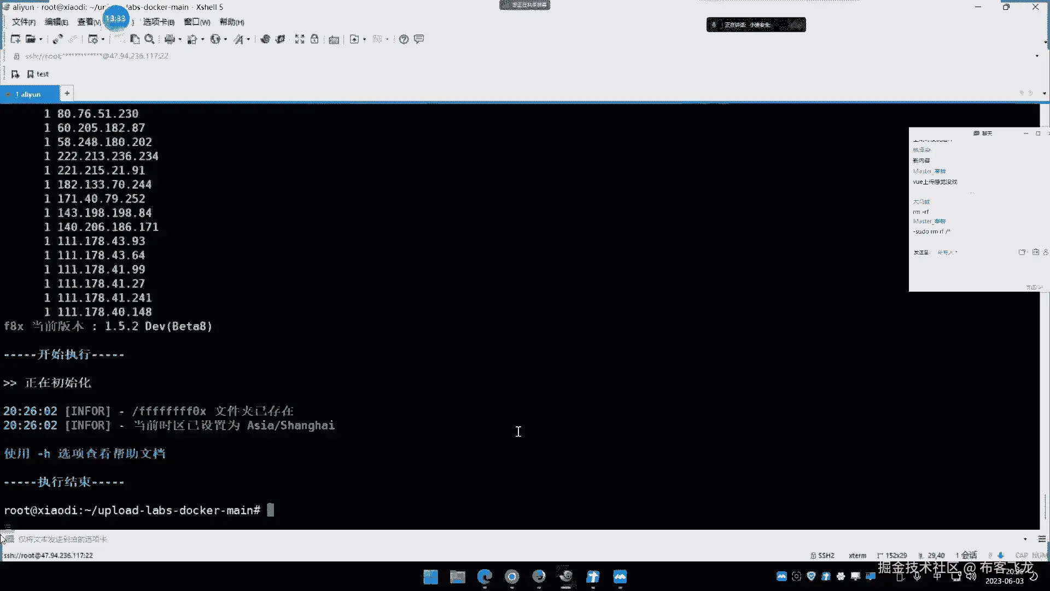This screenshot has height=591, width=1050.
Task: Click the virtual keyboard toolbar icon
Action: pyautogui.click(x=334, y=39)
